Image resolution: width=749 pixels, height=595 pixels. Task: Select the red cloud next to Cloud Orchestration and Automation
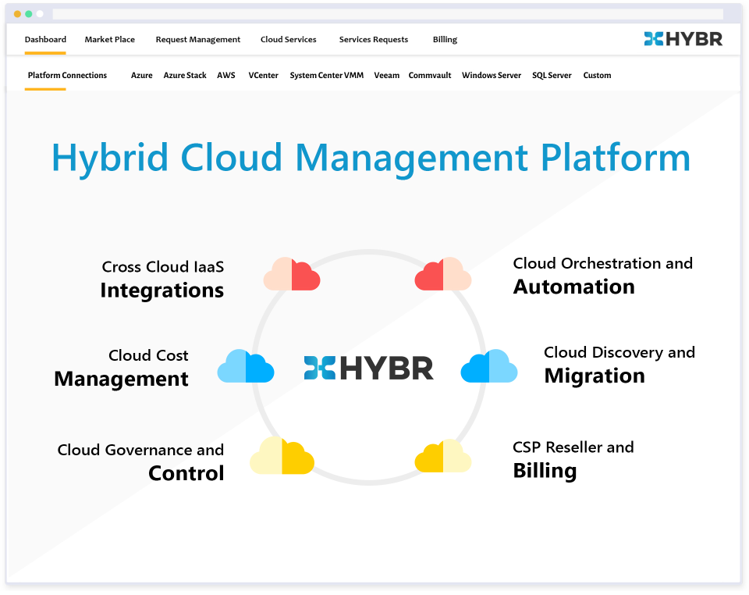[x=442, y=275]
